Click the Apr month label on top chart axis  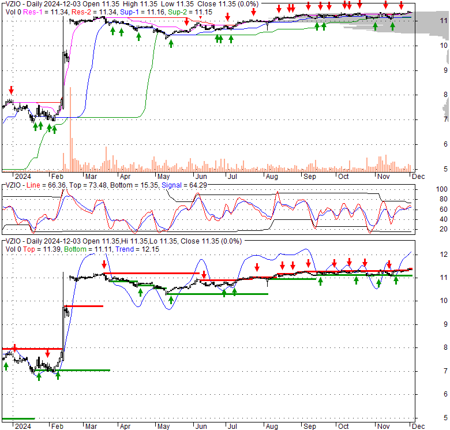tap(125, 176)
